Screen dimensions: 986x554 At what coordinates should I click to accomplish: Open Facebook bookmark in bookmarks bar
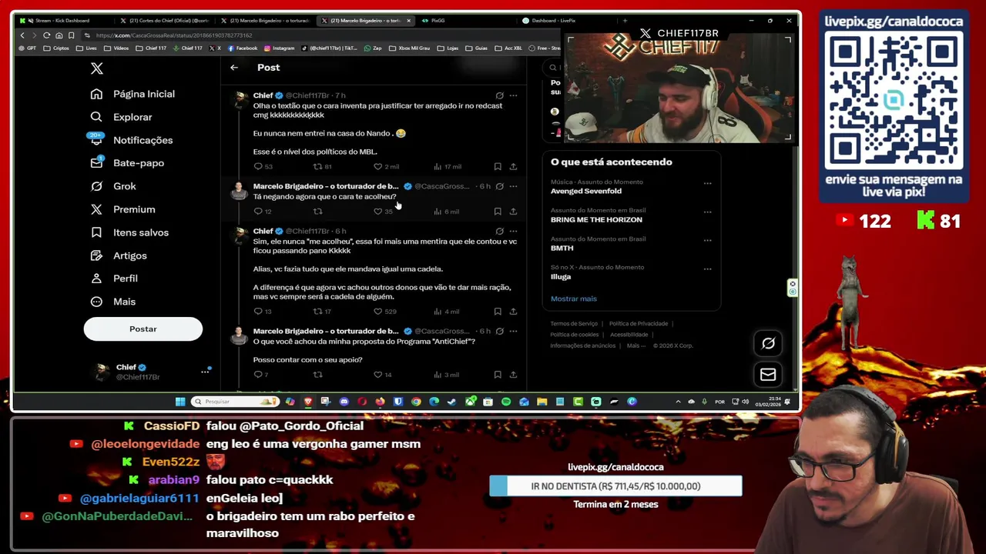point(242,48)
